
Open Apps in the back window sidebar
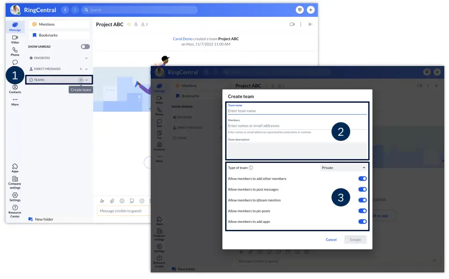click(x=15, y=168)
